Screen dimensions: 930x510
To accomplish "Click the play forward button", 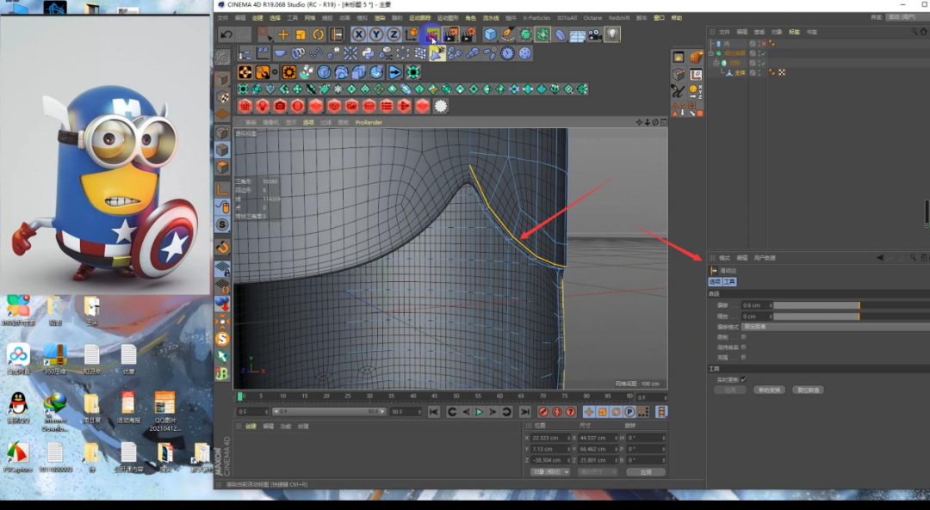I will pos(480,412).
